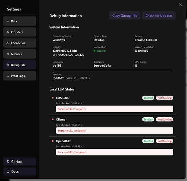187x181 pixels.
Task: Click the Ollama error message box
Action: tap(115, 131)
